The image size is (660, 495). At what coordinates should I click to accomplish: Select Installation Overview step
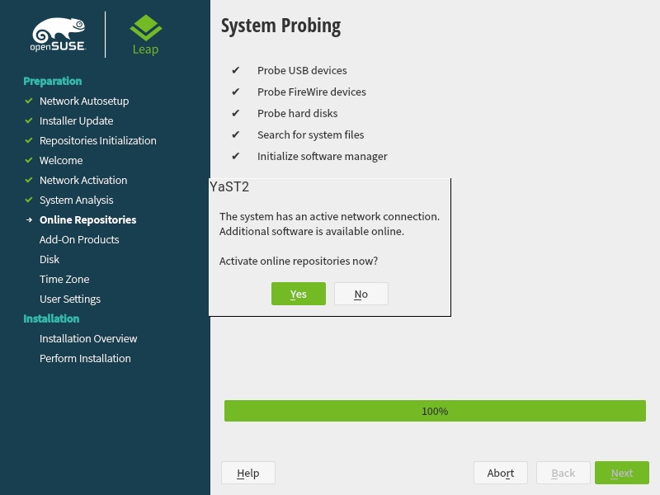tap(88, 338)
